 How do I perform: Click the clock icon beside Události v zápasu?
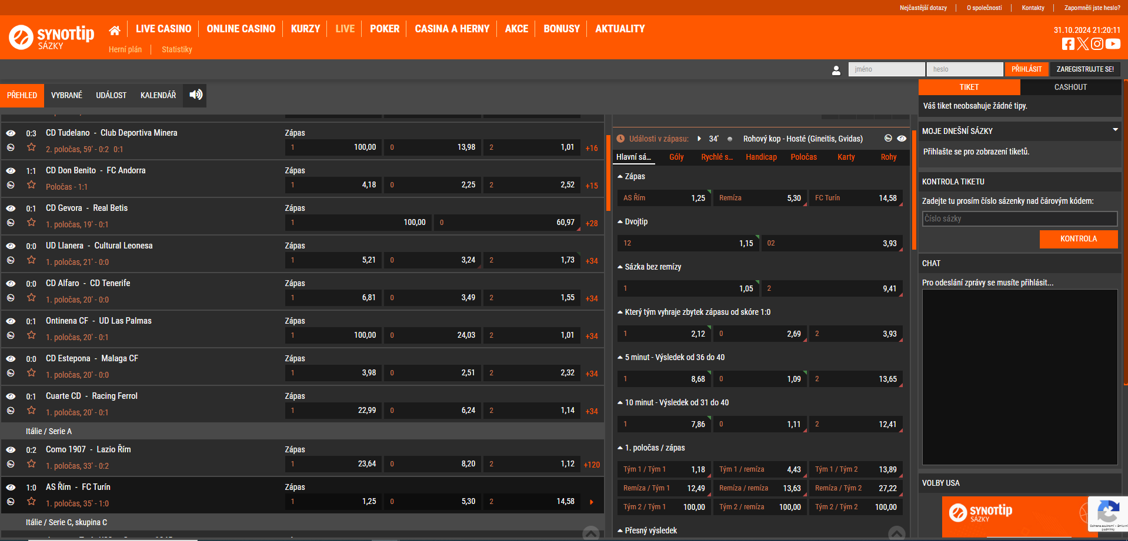[x=620, y=139]
